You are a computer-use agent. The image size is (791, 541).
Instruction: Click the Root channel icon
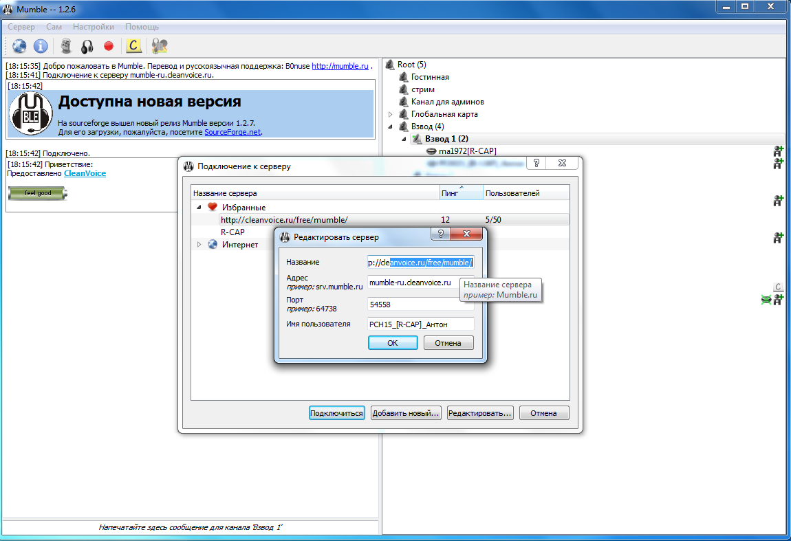pyautogui.click(x=390, y=65)
